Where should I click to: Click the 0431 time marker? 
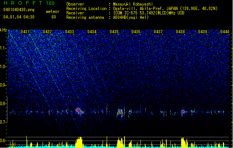tap(25, 32)
